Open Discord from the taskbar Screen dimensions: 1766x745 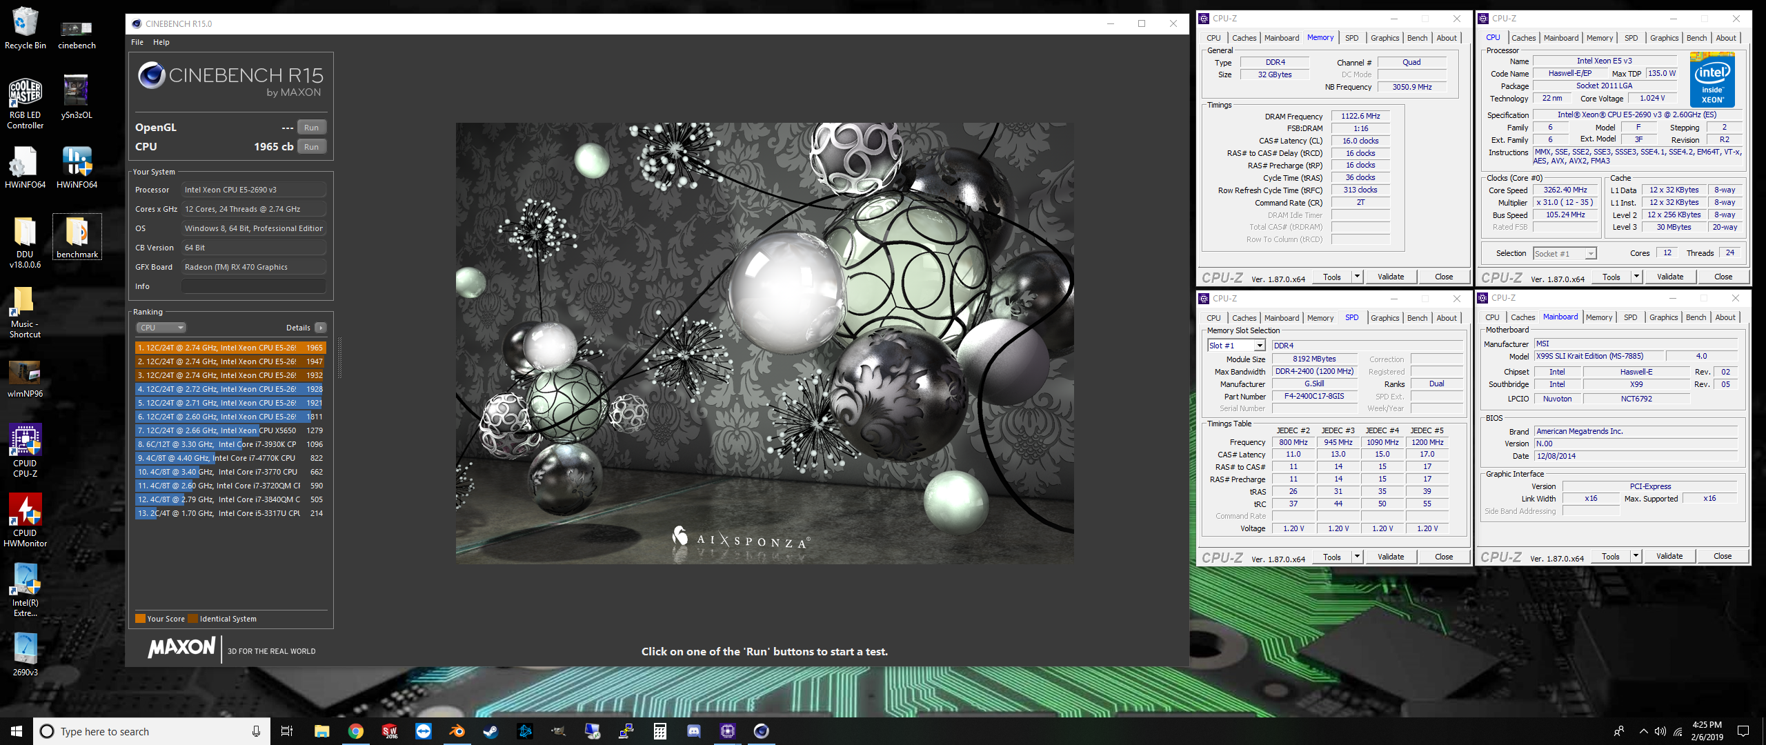[694, 731]
